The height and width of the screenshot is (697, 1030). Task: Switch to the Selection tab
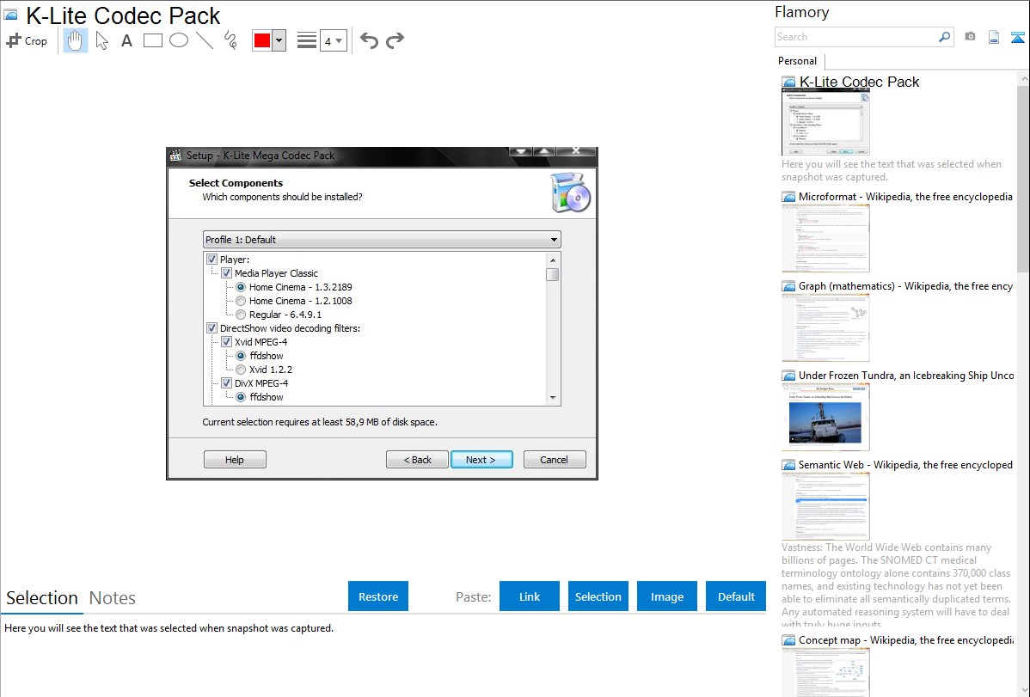point(42,598)
